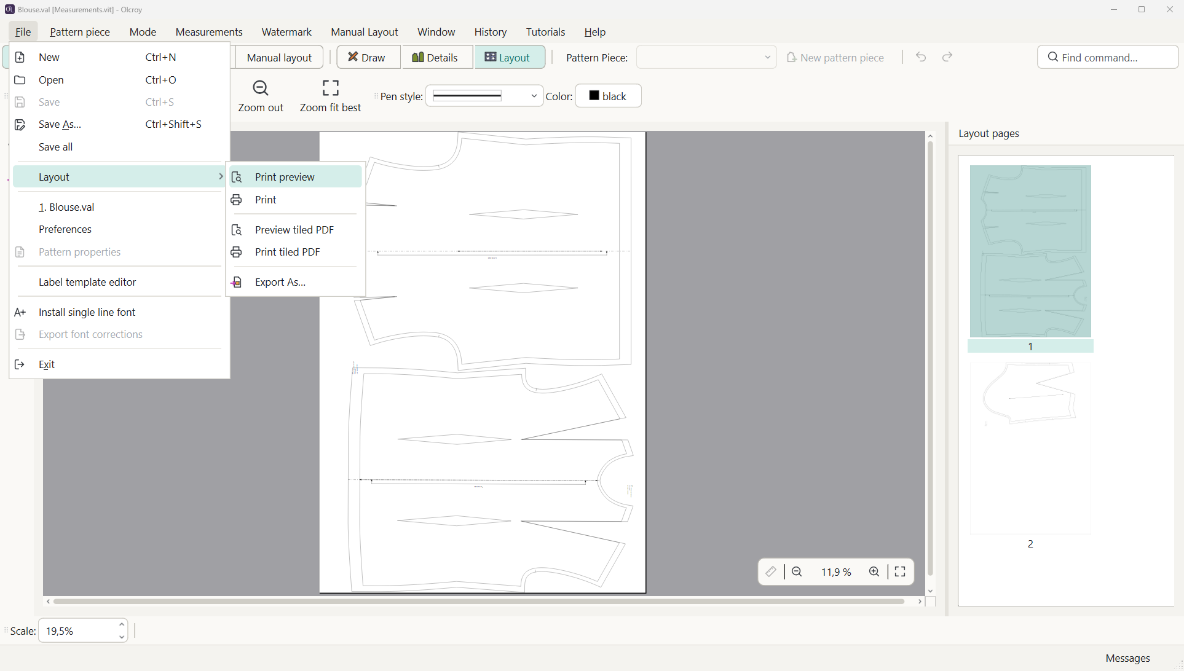Open the Watermark menu

click(286, 32)
